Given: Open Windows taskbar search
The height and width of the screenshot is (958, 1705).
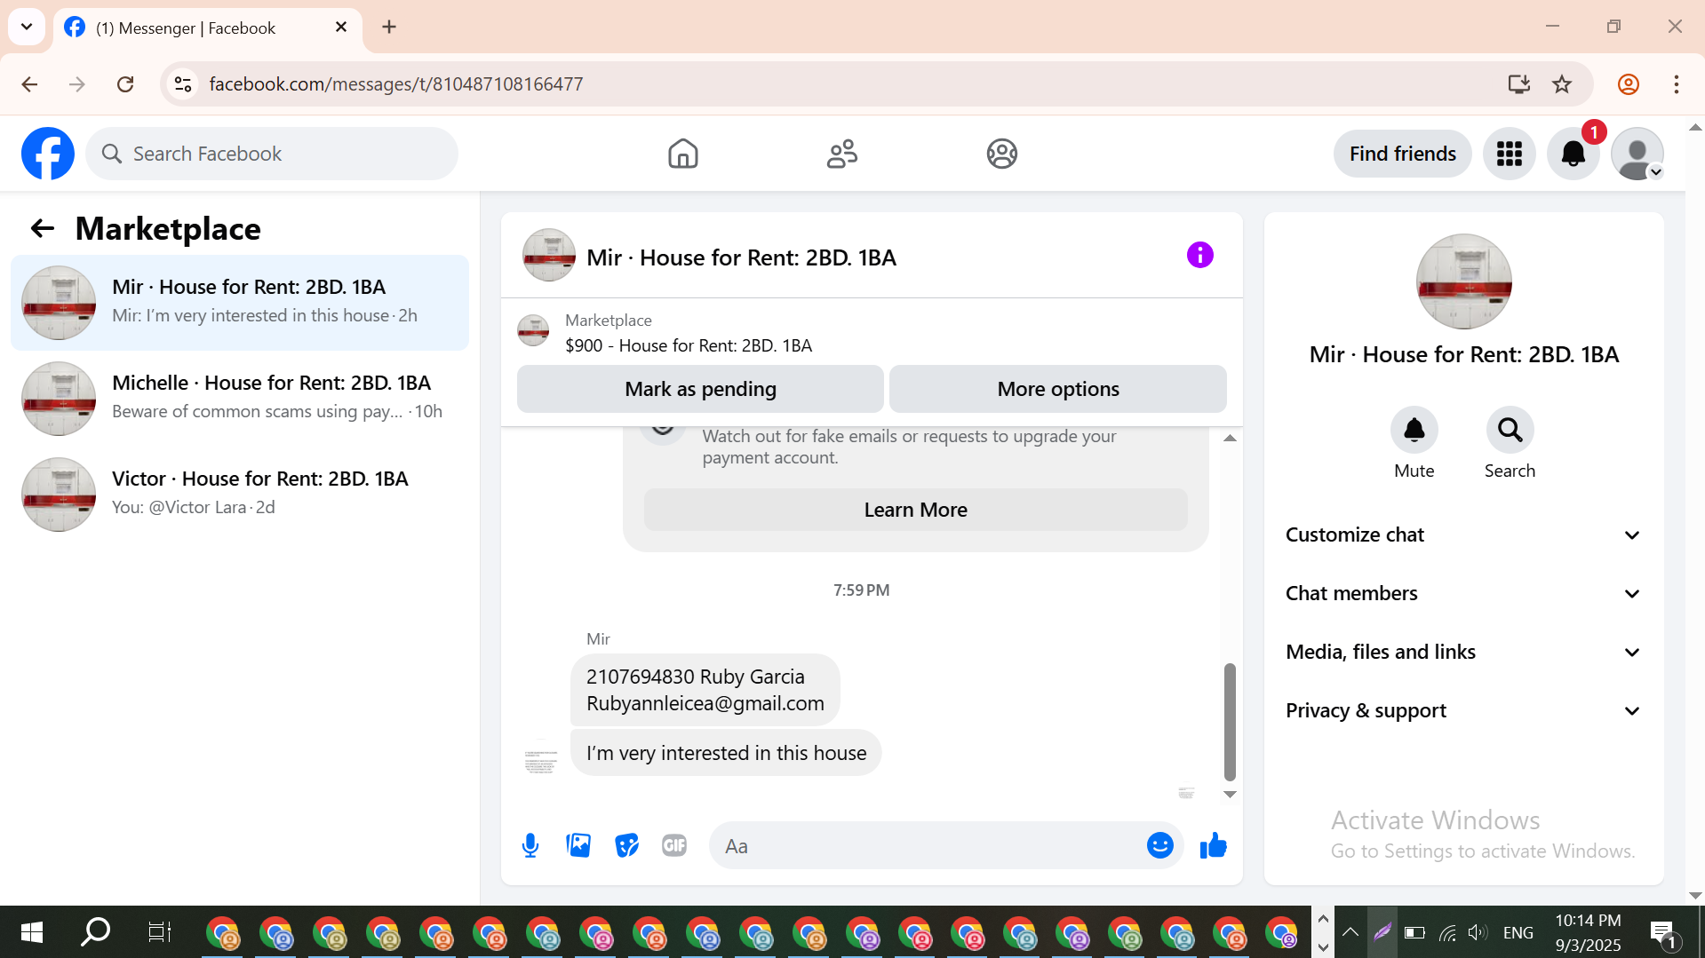Looking at the screenshot, I should pyautogui.click(x=95, y=932).
